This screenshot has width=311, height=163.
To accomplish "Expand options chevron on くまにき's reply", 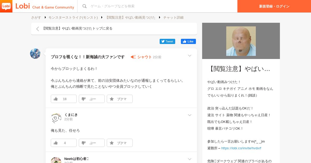I will (190, 115).
